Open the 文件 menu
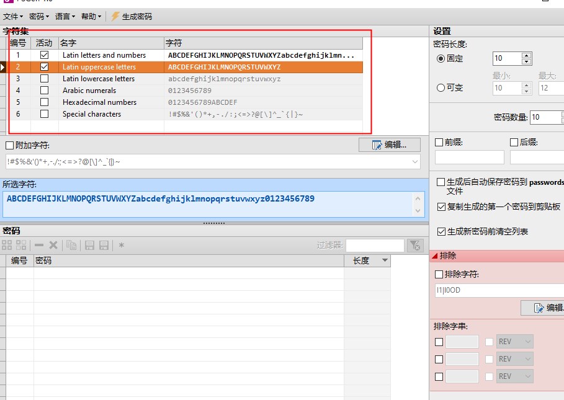This screenshot has height=400, width=564. click(x=11, y=16)
